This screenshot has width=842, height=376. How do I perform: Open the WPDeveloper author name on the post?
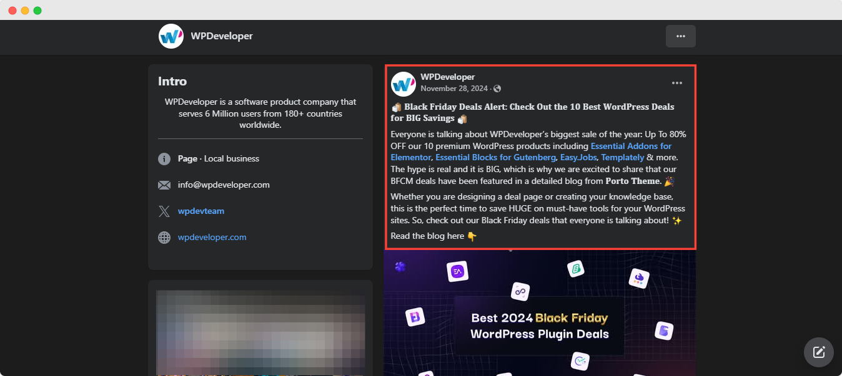[x=447, y=77]
